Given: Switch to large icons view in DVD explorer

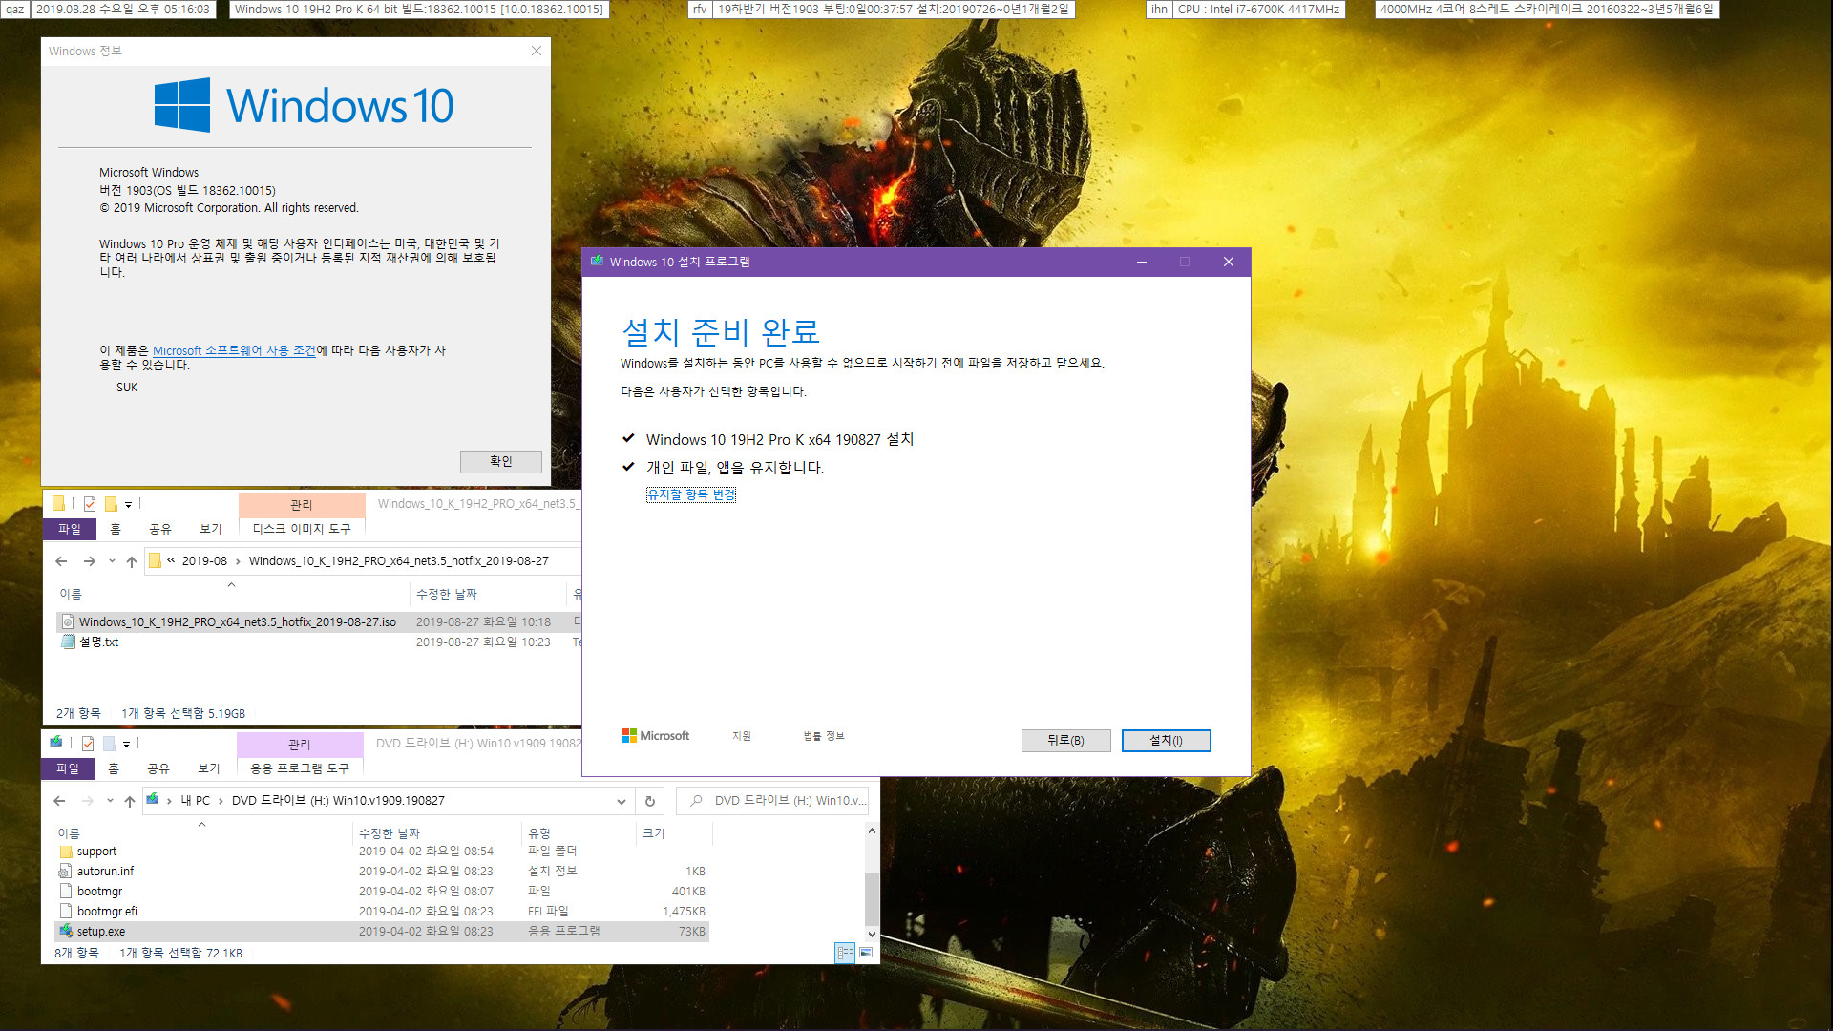Looking at the screenshot, I should pos(866,953).
